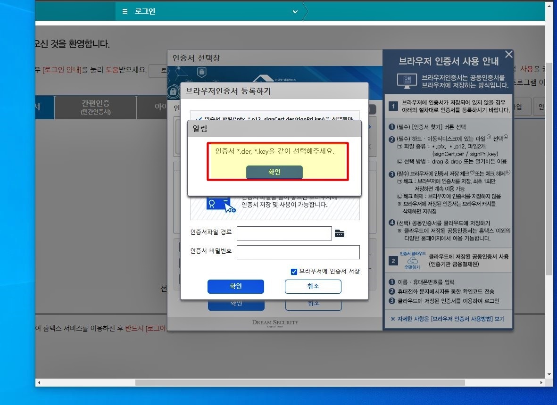Click the shield icon in 인증서 선택창 banner
557x405 pixels.
click(202, 73)
